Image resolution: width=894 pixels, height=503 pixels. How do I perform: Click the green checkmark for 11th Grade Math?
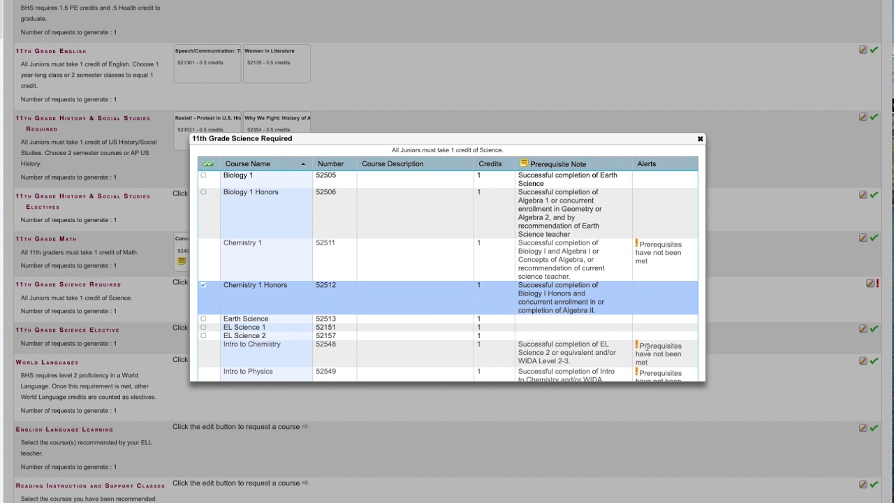[874, 238]
